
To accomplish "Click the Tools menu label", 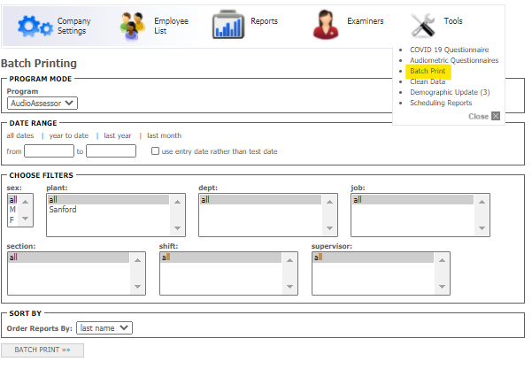I will click(453, 21).
